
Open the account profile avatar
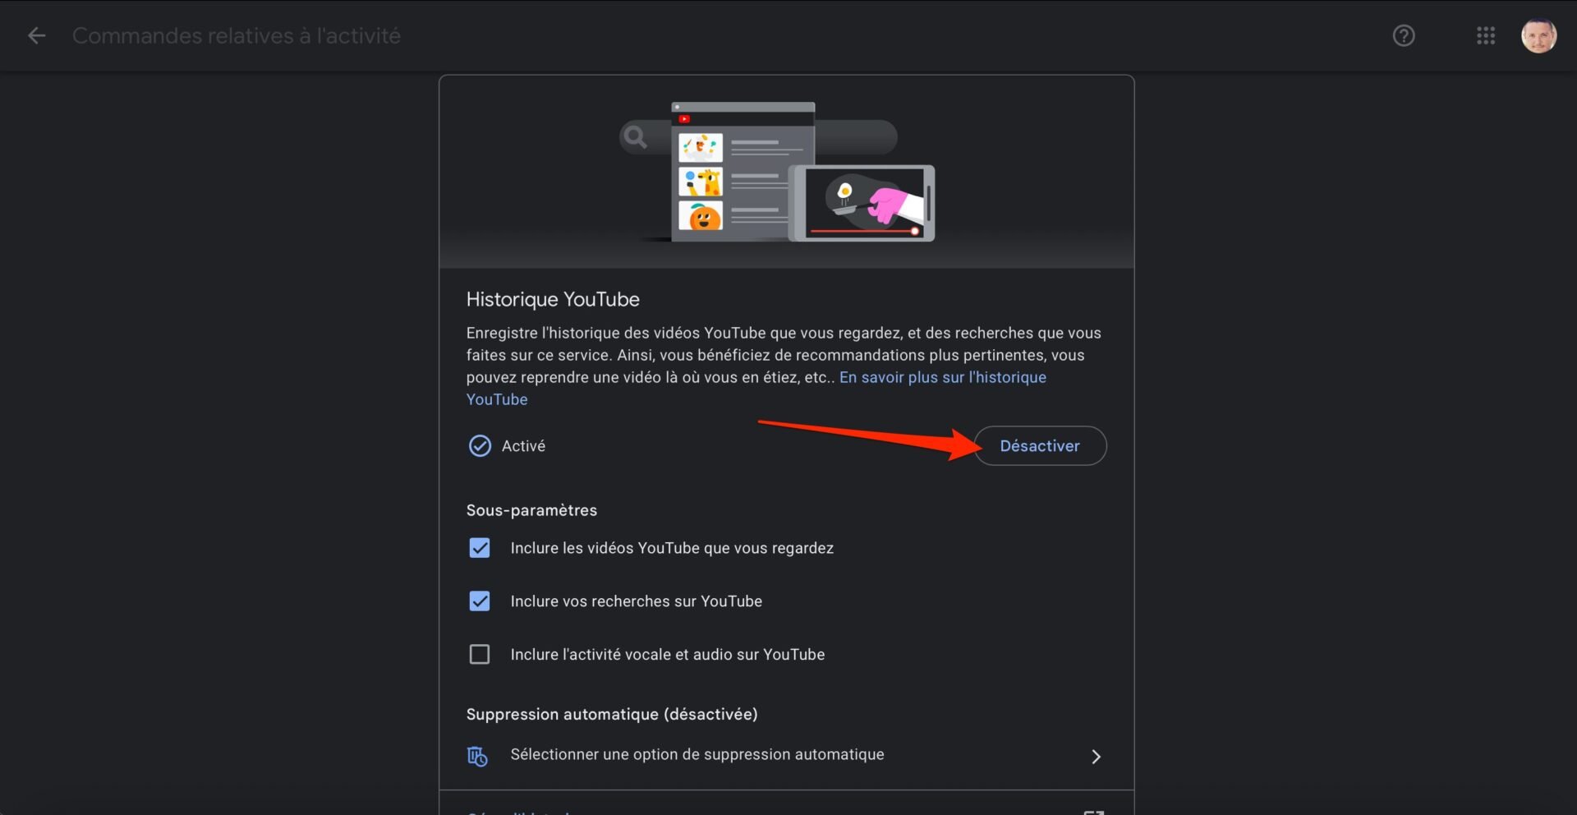tap(1538, 35)
